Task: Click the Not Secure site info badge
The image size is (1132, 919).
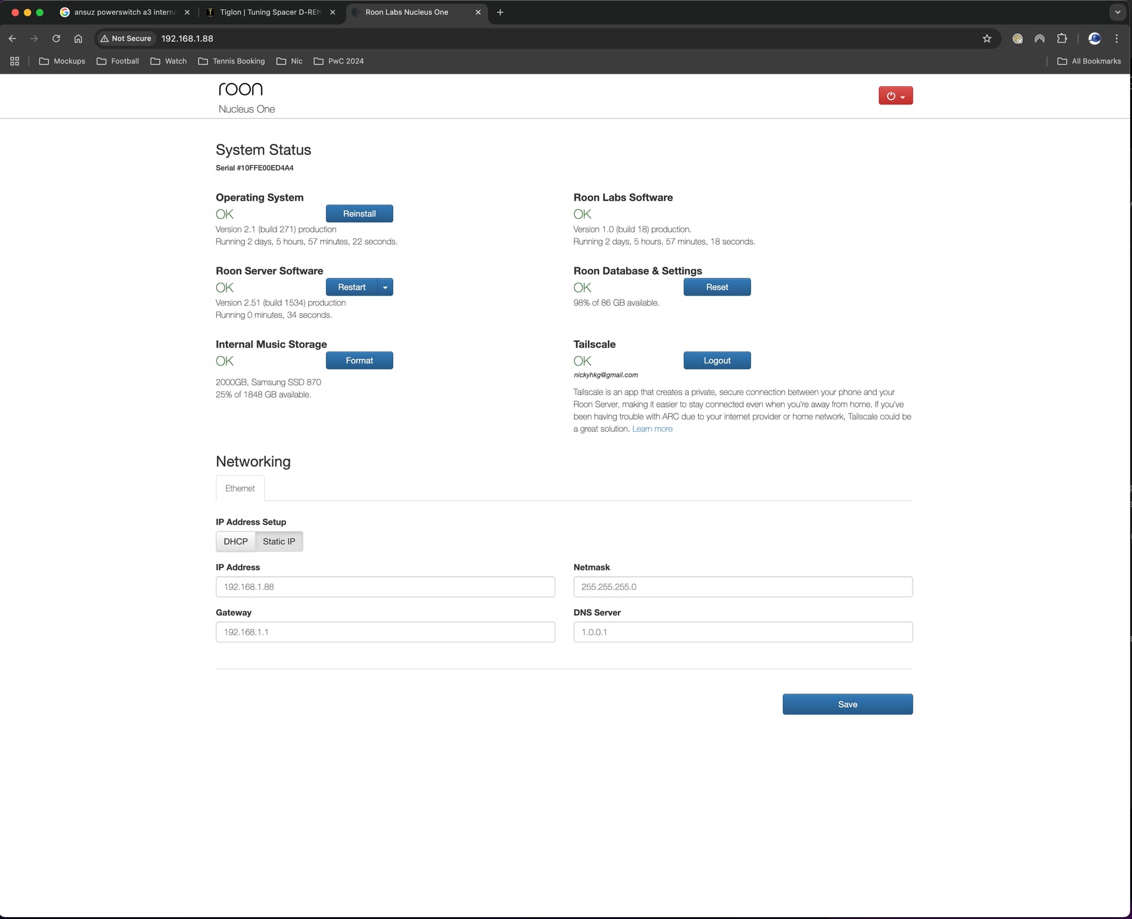Action: (126, 38)
